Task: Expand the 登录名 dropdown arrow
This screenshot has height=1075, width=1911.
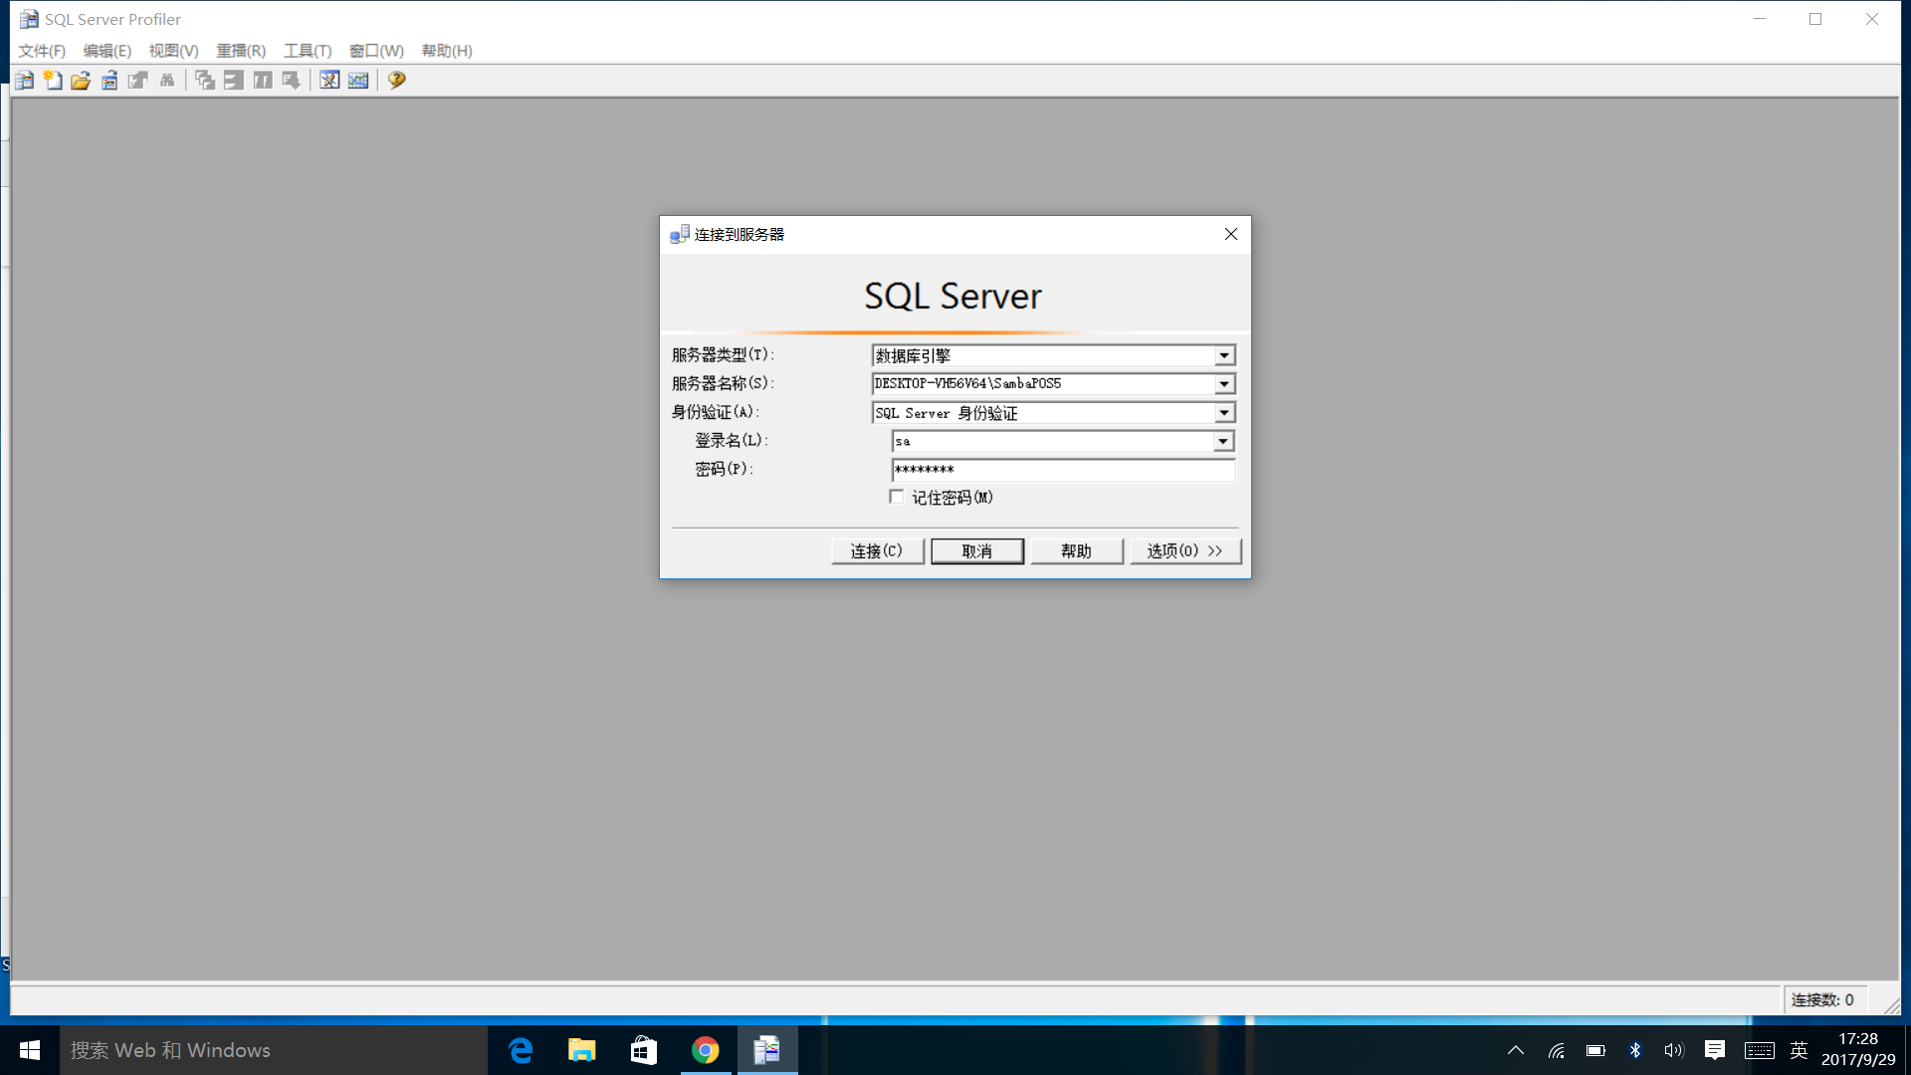Action: pos(1223,441)
